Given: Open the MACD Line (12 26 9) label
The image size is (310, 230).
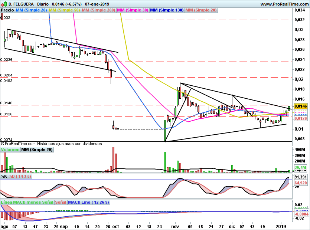Looking at the screenshot, I should tap(89, 202).
